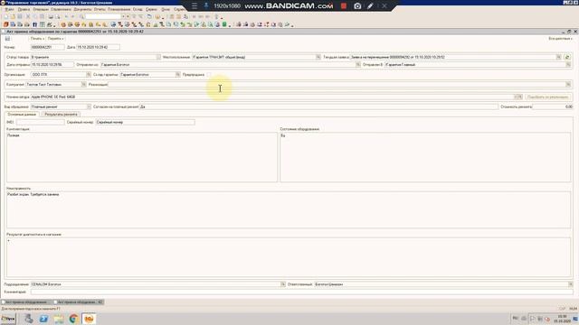
Task: Click into the Серийный номер field
Action: [x=145, y=122]
